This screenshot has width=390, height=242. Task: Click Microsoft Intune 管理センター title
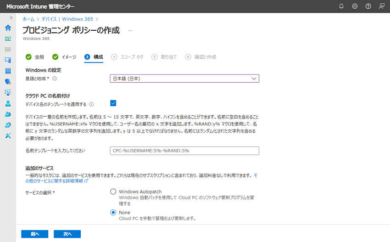(40, 6)
